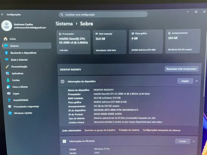Open Domínio ou grupo de trabalho link
The width and height of the screenshot is (207, 155).
[100, 130]
